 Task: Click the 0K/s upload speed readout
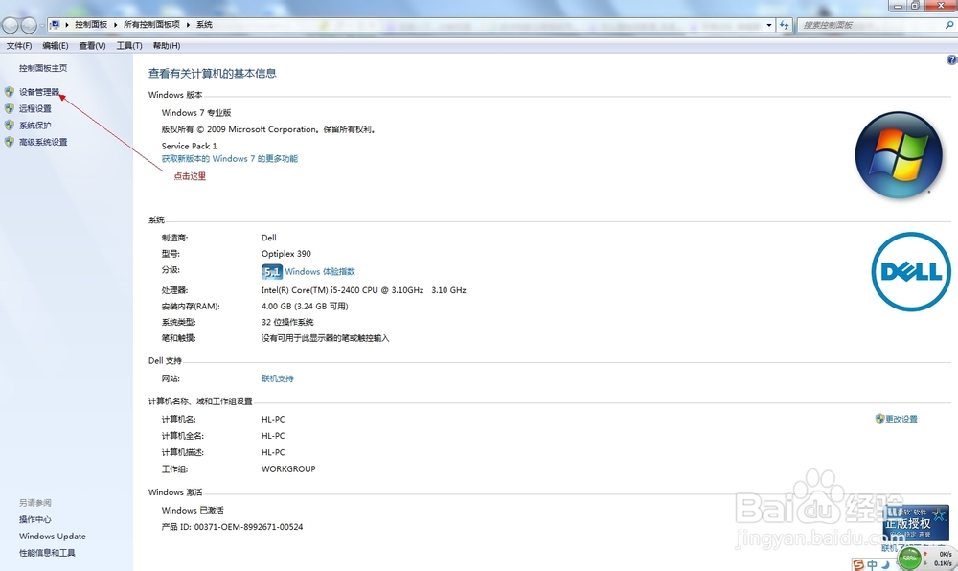click(946, 554)
